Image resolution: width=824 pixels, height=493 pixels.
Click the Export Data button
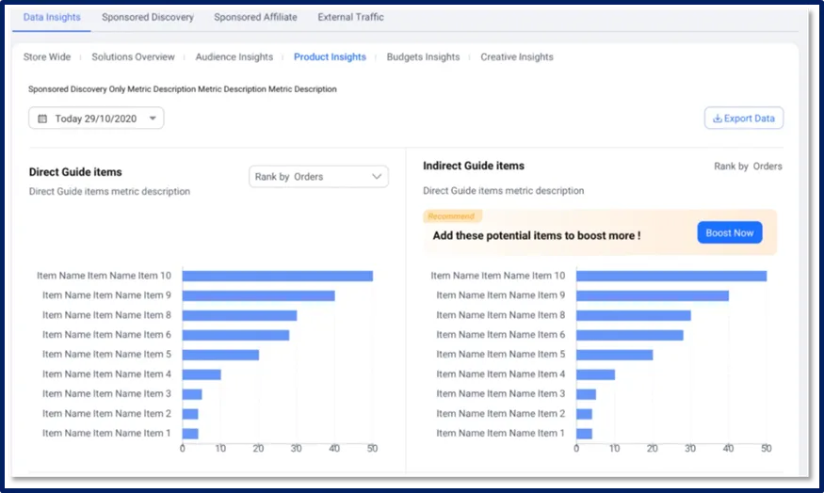(744, 119)
